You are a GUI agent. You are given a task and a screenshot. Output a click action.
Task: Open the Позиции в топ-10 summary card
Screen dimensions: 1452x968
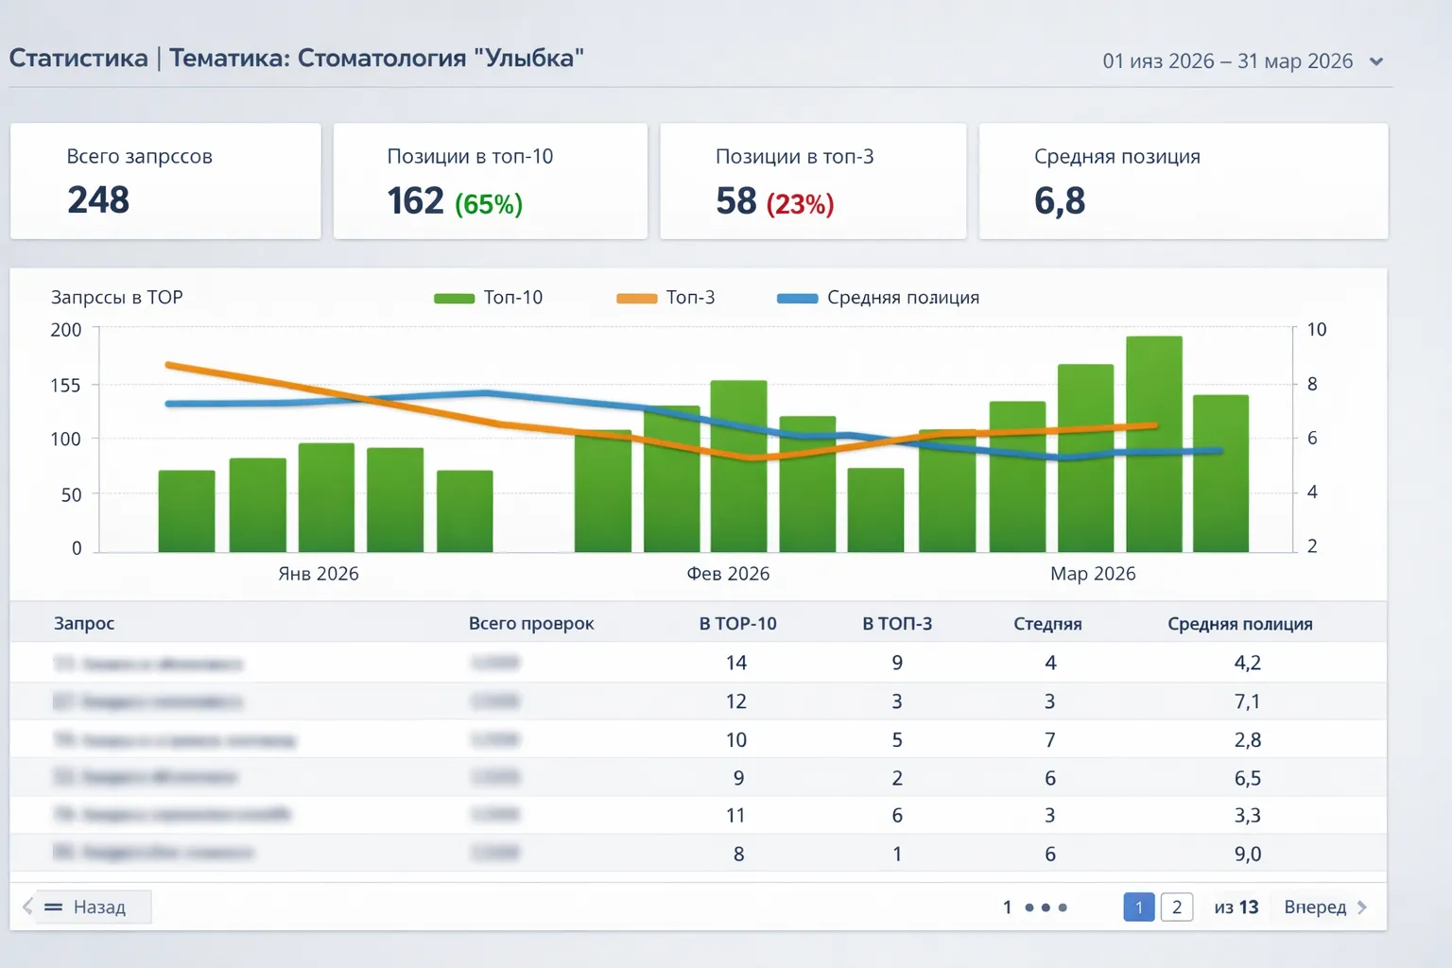(491, 181)
